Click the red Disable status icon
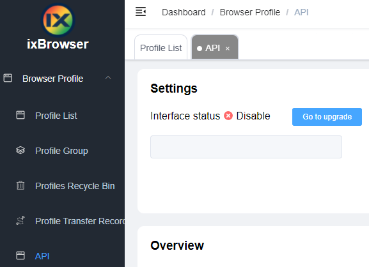The image size is (369, 267). click(x=228, y=116)
